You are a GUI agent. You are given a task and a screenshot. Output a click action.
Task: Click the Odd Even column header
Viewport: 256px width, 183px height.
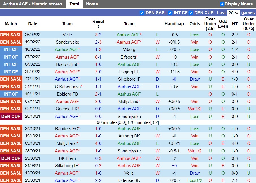pyautogui.click(x=223, y=24)
